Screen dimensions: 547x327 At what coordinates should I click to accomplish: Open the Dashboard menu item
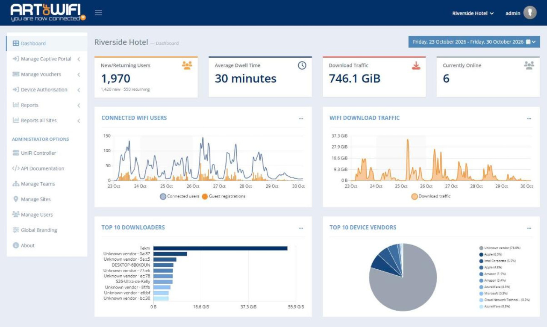[x=47, y=43]
